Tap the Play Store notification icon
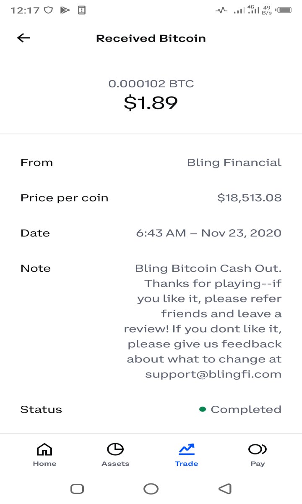The image size is (302, 504). coord(65,10)
